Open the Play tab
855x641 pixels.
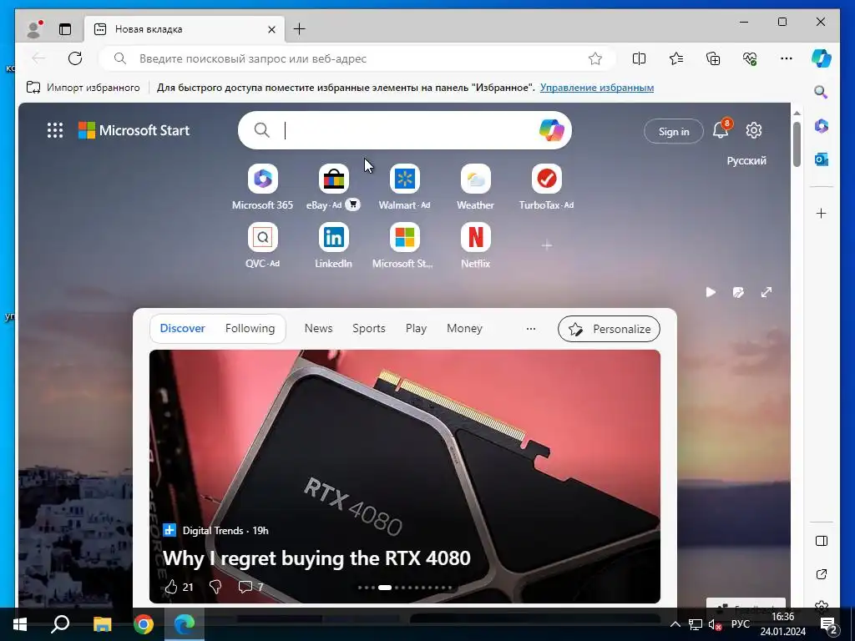(416, 328)
